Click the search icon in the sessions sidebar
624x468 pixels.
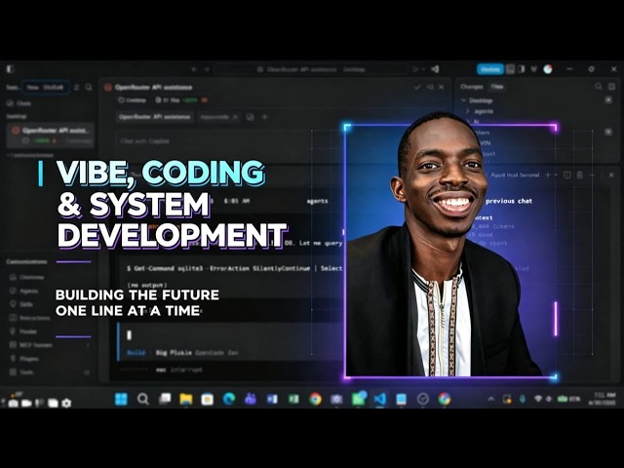point(89,87)
